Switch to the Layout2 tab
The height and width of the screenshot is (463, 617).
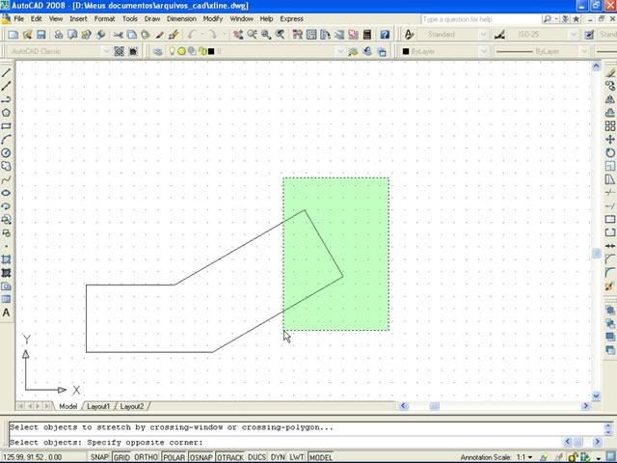(132, 406)
